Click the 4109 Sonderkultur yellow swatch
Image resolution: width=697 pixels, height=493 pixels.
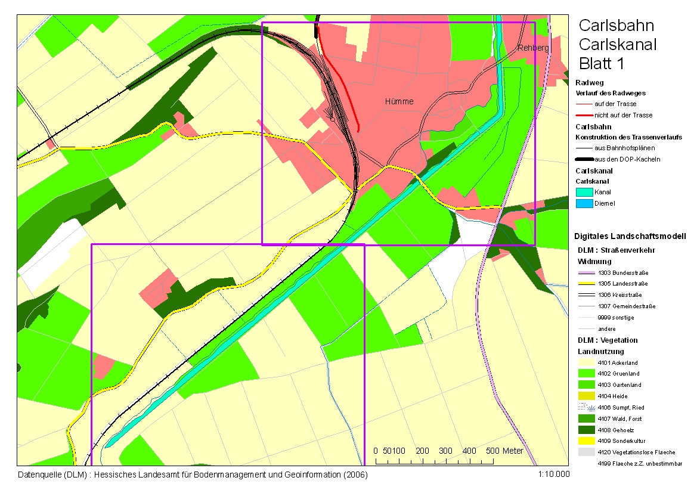tap(585, 441)
